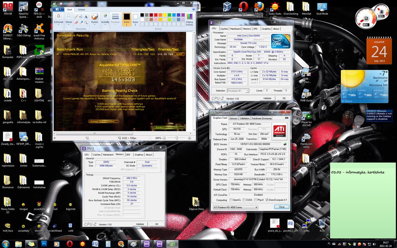
Task: Select the Magnifier tool in Paint
Action: coord(86,22)
